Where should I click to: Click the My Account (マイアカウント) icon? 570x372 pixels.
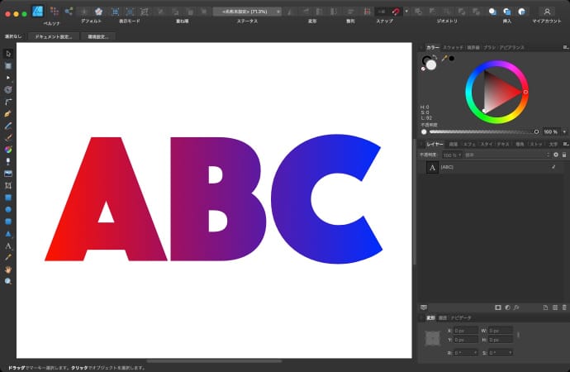pyautogui.click(x=546, y=11)
